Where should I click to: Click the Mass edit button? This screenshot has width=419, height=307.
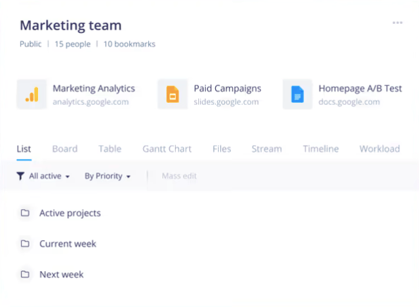click(x=179, y=176)
